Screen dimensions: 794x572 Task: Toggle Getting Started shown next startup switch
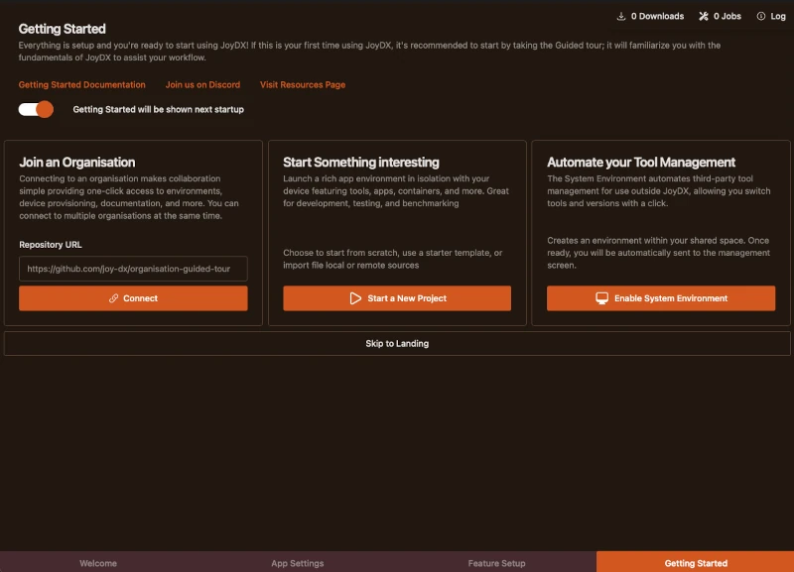coord(36,109)
